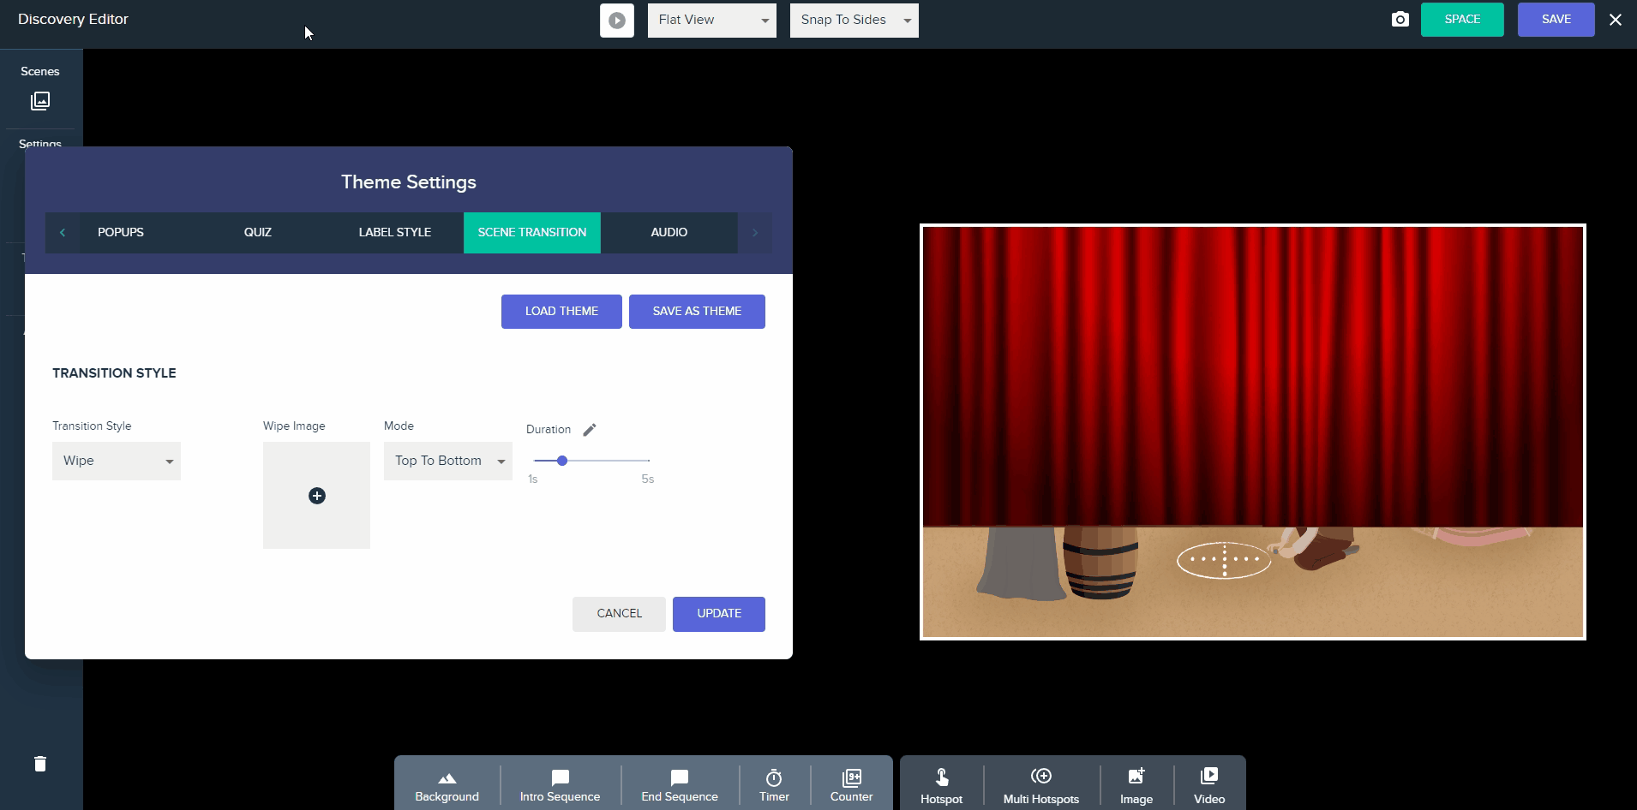The width and height of the screenshot is (1637, 810).
Task: Add a Timer element
Action: (x=774, y=786)
